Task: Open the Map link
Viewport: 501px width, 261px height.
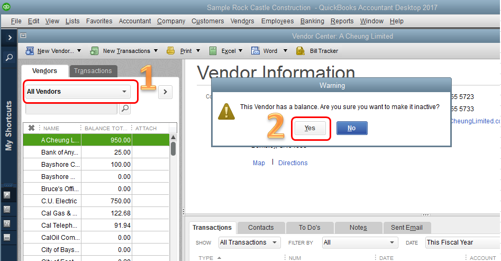Action: click(x=259, y=163)
